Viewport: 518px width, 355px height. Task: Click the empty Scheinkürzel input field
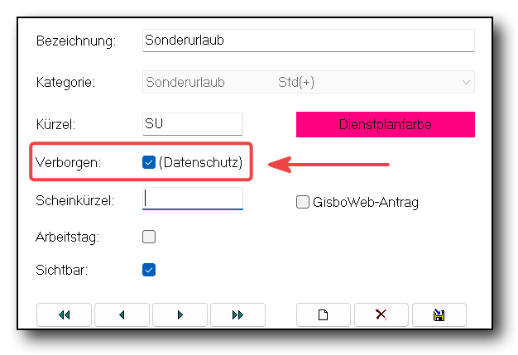(x=193, y=199)
